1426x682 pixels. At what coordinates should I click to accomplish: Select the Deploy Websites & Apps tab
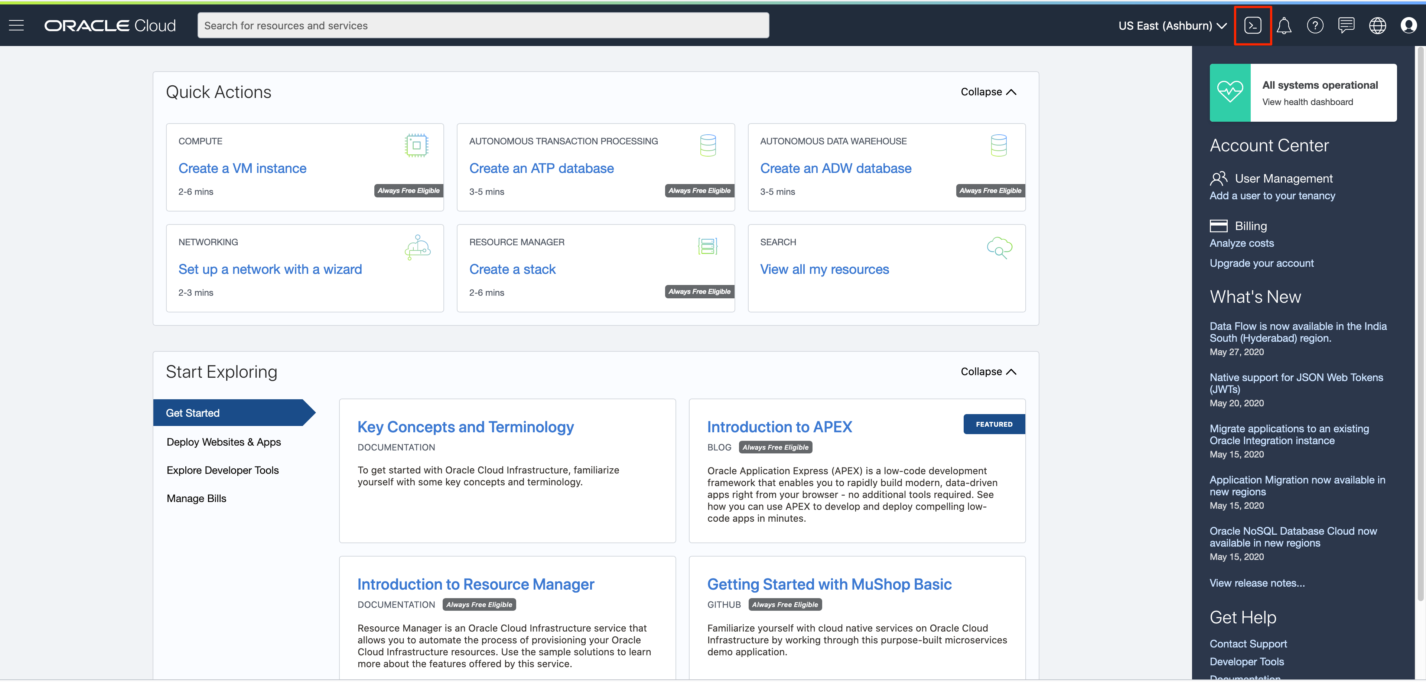224,442
